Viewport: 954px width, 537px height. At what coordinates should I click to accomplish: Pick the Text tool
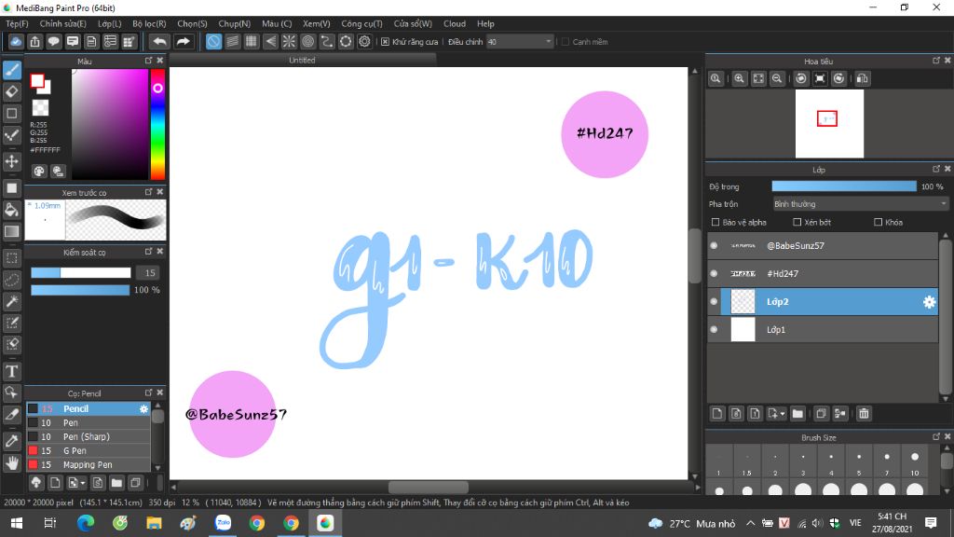(12, 371)
